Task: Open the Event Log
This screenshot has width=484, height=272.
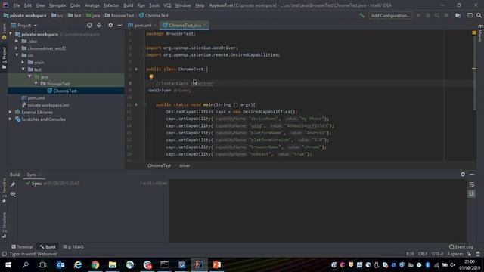Action: point(461,247)
